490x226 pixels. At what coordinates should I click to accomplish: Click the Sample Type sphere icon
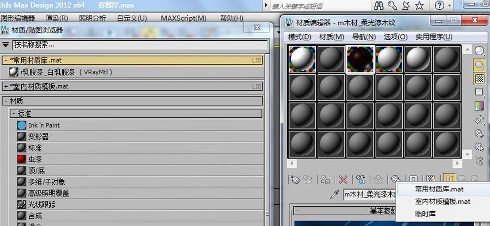pyautogui.click(x=479, y=51)
